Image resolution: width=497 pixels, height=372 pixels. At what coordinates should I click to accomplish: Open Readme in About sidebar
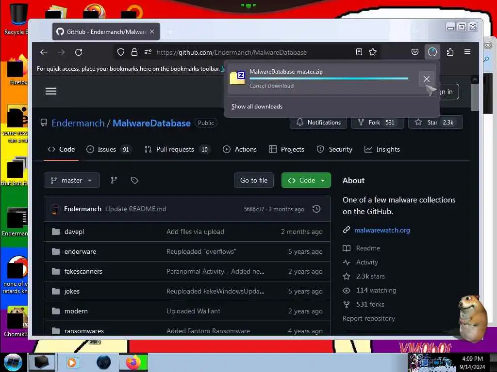tap(368, 248)
